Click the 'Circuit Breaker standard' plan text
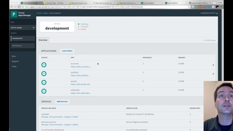 point(137,130)
